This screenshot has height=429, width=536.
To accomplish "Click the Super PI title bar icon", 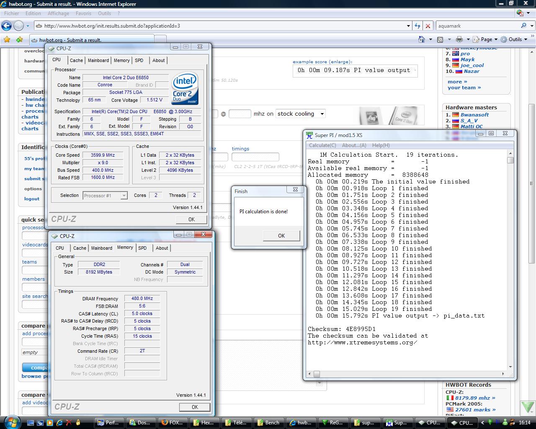I will (x=309, y=135).
